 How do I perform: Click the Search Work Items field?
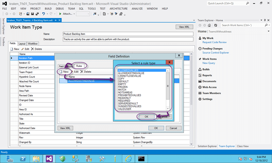click(x=242, y=25)
